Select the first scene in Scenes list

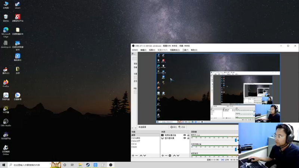point(145,135)
